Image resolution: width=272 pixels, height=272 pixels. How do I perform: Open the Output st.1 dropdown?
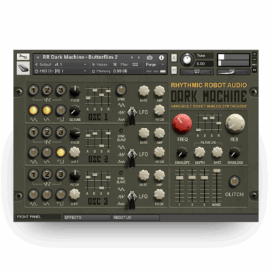pyautogui.click(x=61, y=65)
